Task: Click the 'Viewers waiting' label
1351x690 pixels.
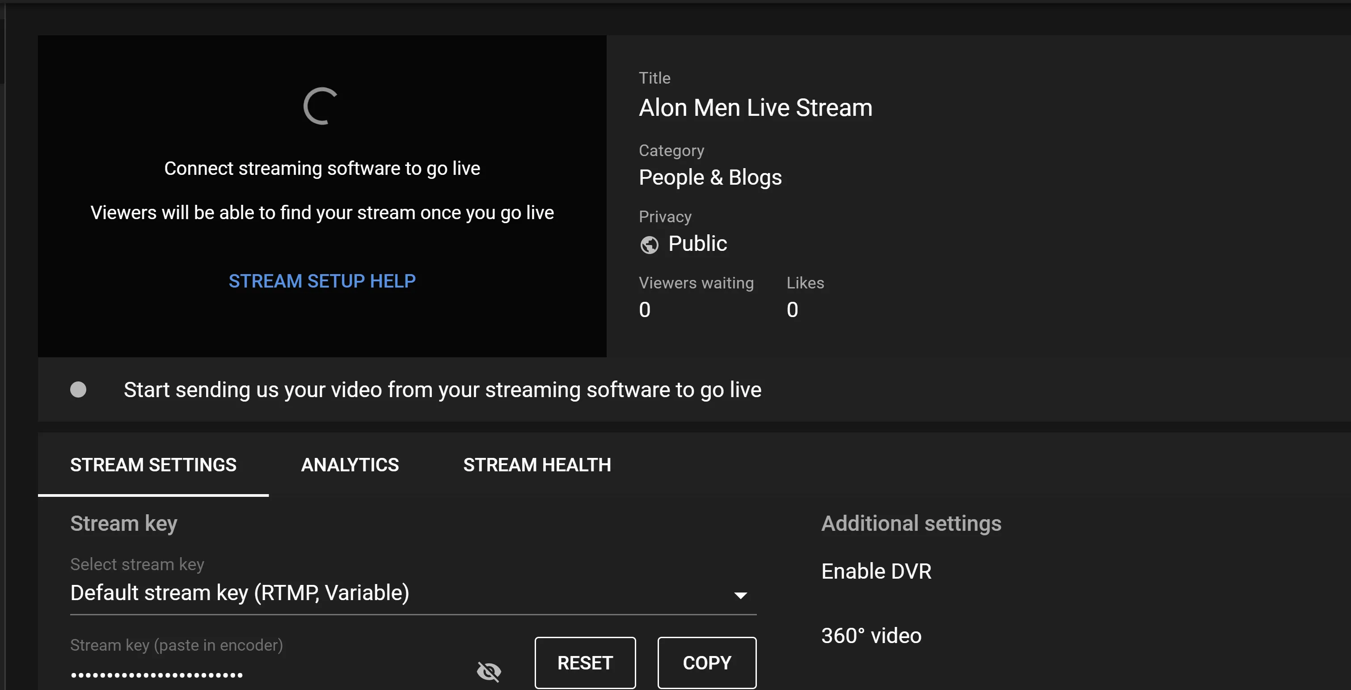Action: pos(696,284)
